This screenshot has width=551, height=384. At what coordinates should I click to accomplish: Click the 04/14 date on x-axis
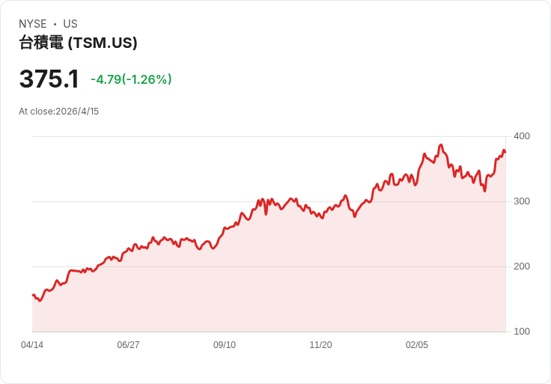coord(32,345)
